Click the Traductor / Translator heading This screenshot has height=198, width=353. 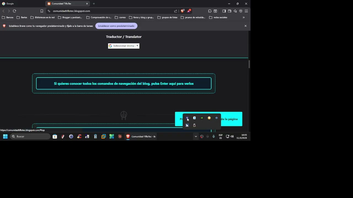tap(124, 37)
